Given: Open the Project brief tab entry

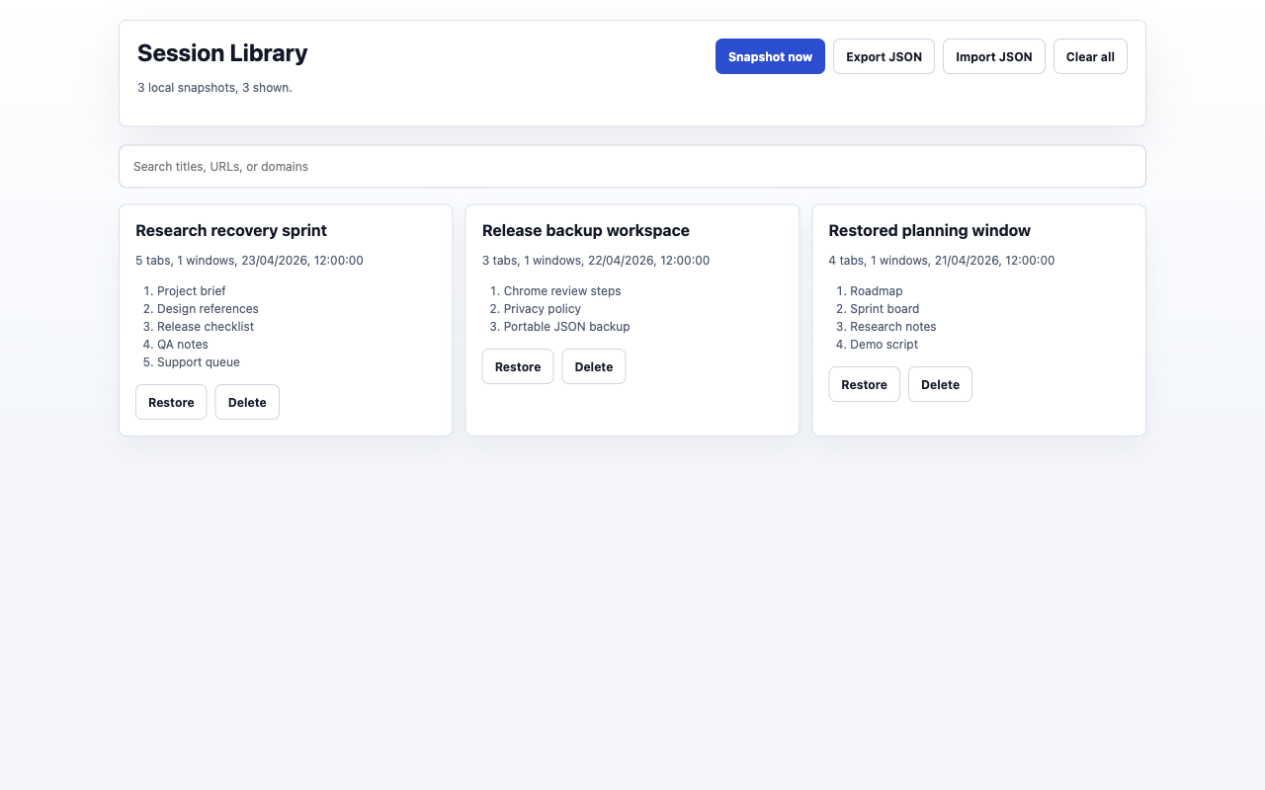Looking at the screenshot, I should click(191, 290).
